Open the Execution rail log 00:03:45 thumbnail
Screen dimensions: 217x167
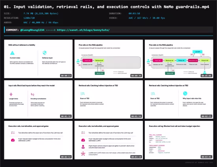tap(179, 140)
